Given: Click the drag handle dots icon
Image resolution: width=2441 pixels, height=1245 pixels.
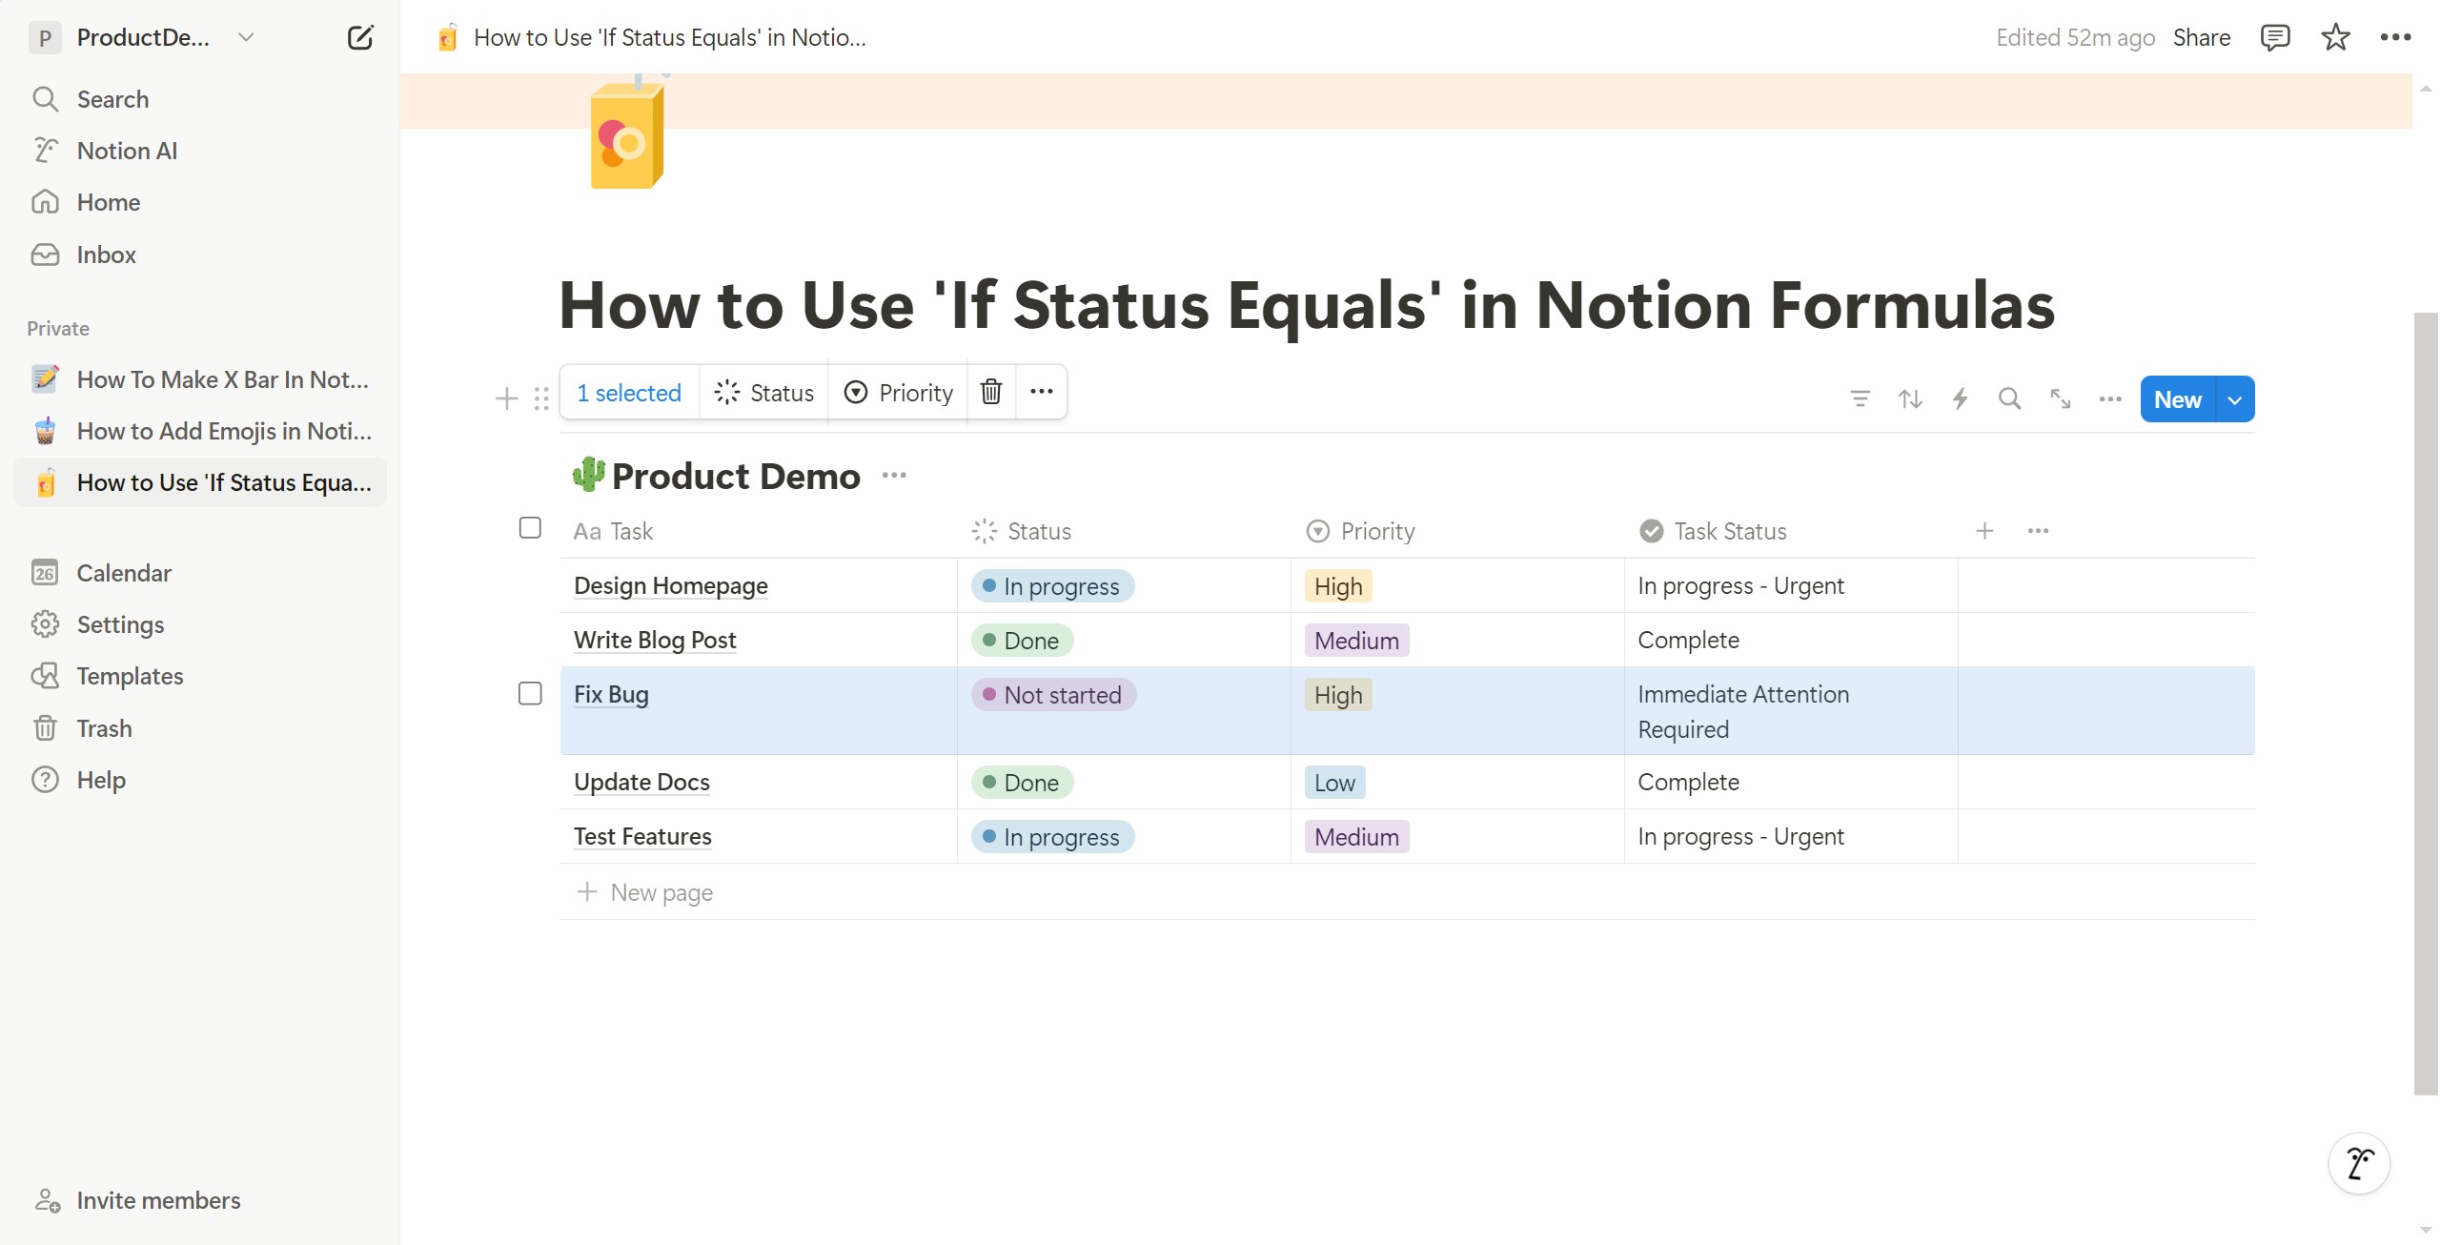Looking at the screenshot, I should tap(541, 398).
